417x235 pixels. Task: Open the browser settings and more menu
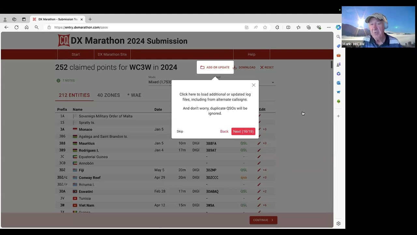pyautogui.click(x=329, y=27)
